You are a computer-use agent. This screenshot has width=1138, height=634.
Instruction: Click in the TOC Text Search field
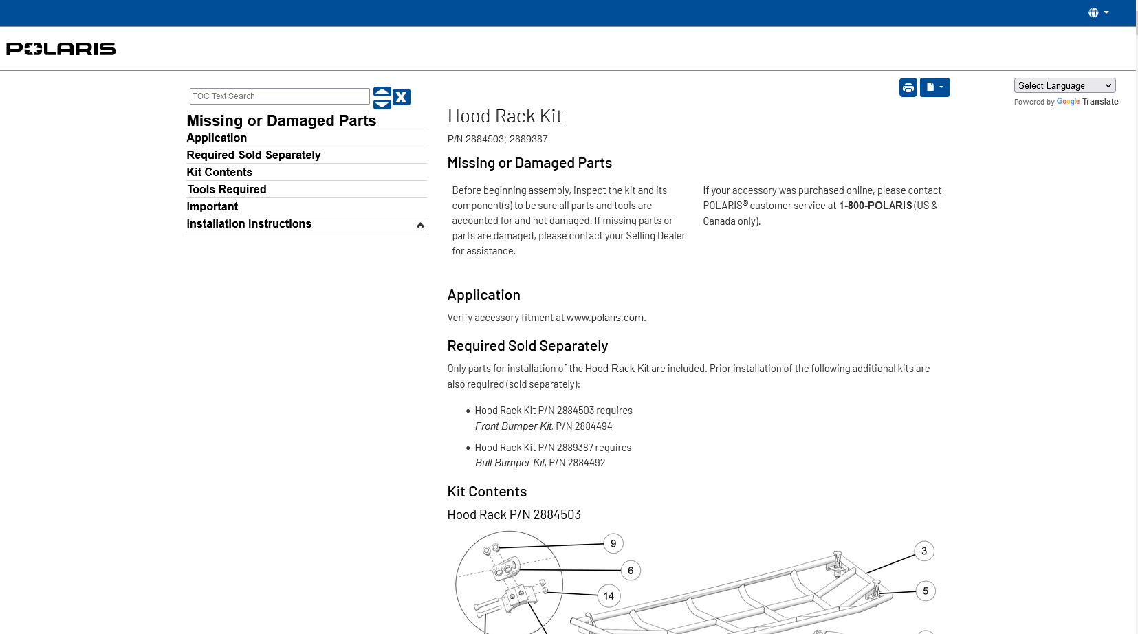click(x=279, y=96)
